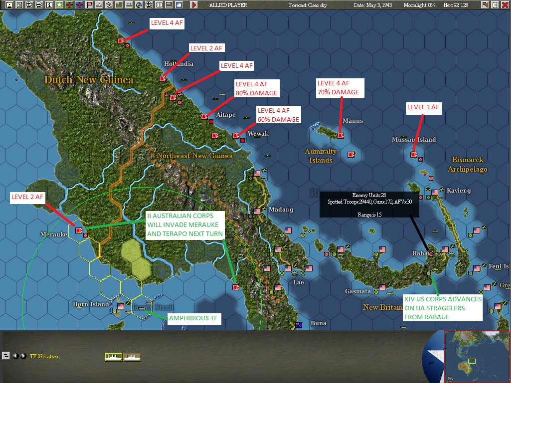Click the double yellow ships toolbar icon

pyautogui.click(x=109, y=5)
